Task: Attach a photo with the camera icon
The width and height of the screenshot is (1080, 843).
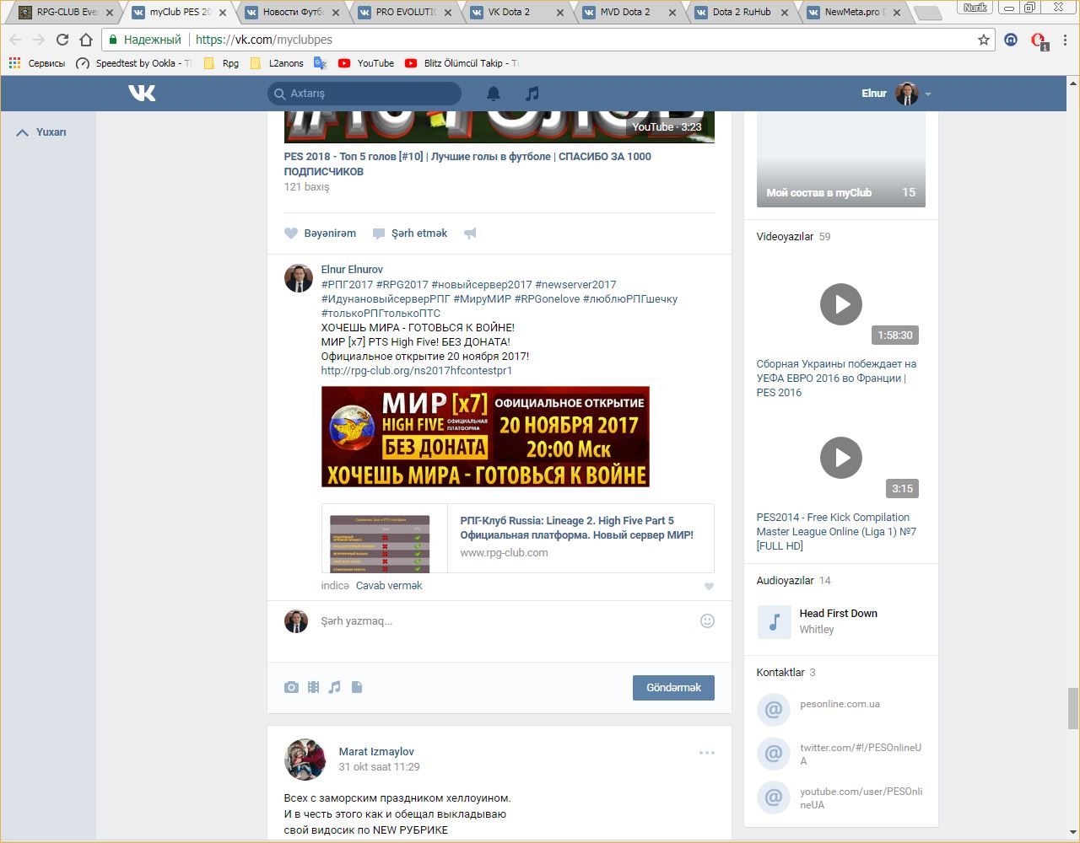Action: [291, 688]
